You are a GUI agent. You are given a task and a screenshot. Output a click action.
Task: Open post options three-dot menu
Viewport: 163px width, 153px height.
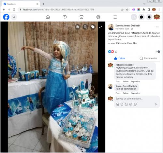[x=157, y=27]
